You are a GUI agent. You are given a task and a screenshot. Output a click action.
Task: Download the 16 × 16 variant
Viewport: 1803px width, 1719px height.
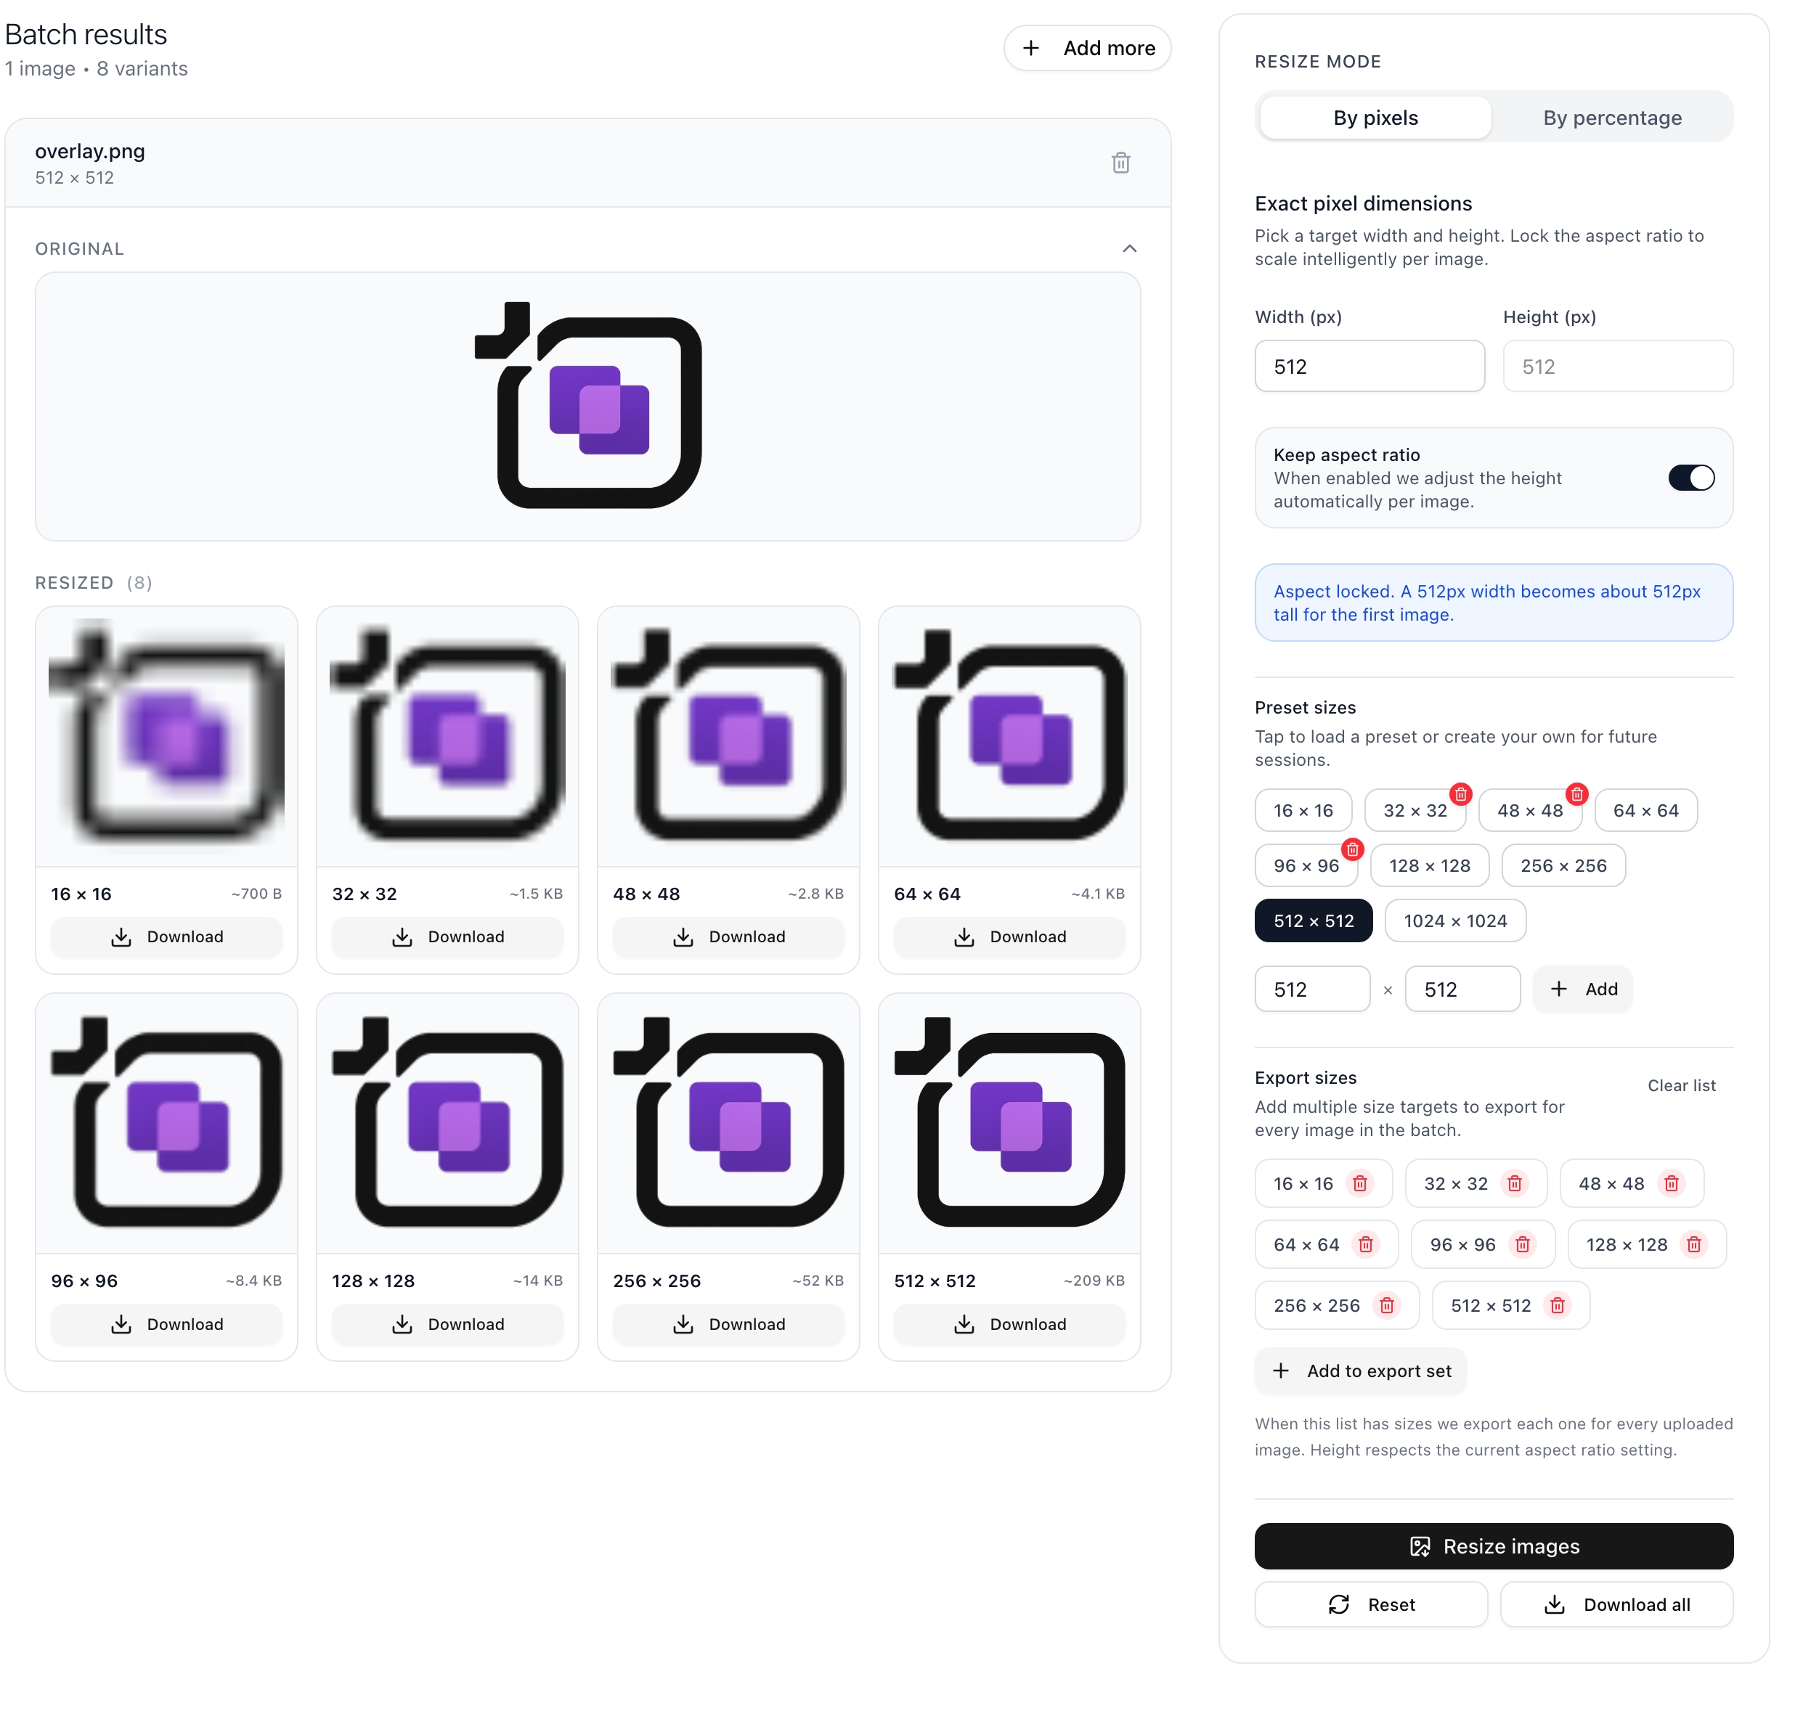pos(167,936)
